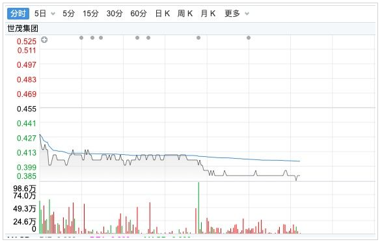Switch to the 60分 interval
382x244 pixels.
click(139, 14)
